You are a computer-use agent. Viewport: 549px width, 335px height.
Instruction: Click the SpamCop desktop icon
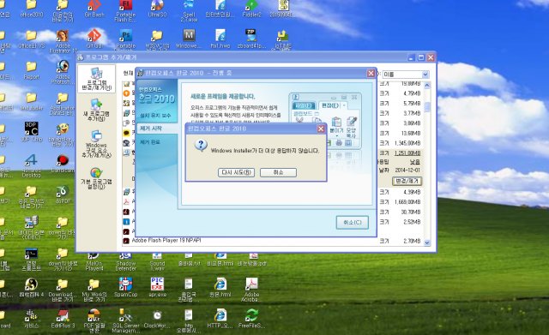click(x=126, y=287)
